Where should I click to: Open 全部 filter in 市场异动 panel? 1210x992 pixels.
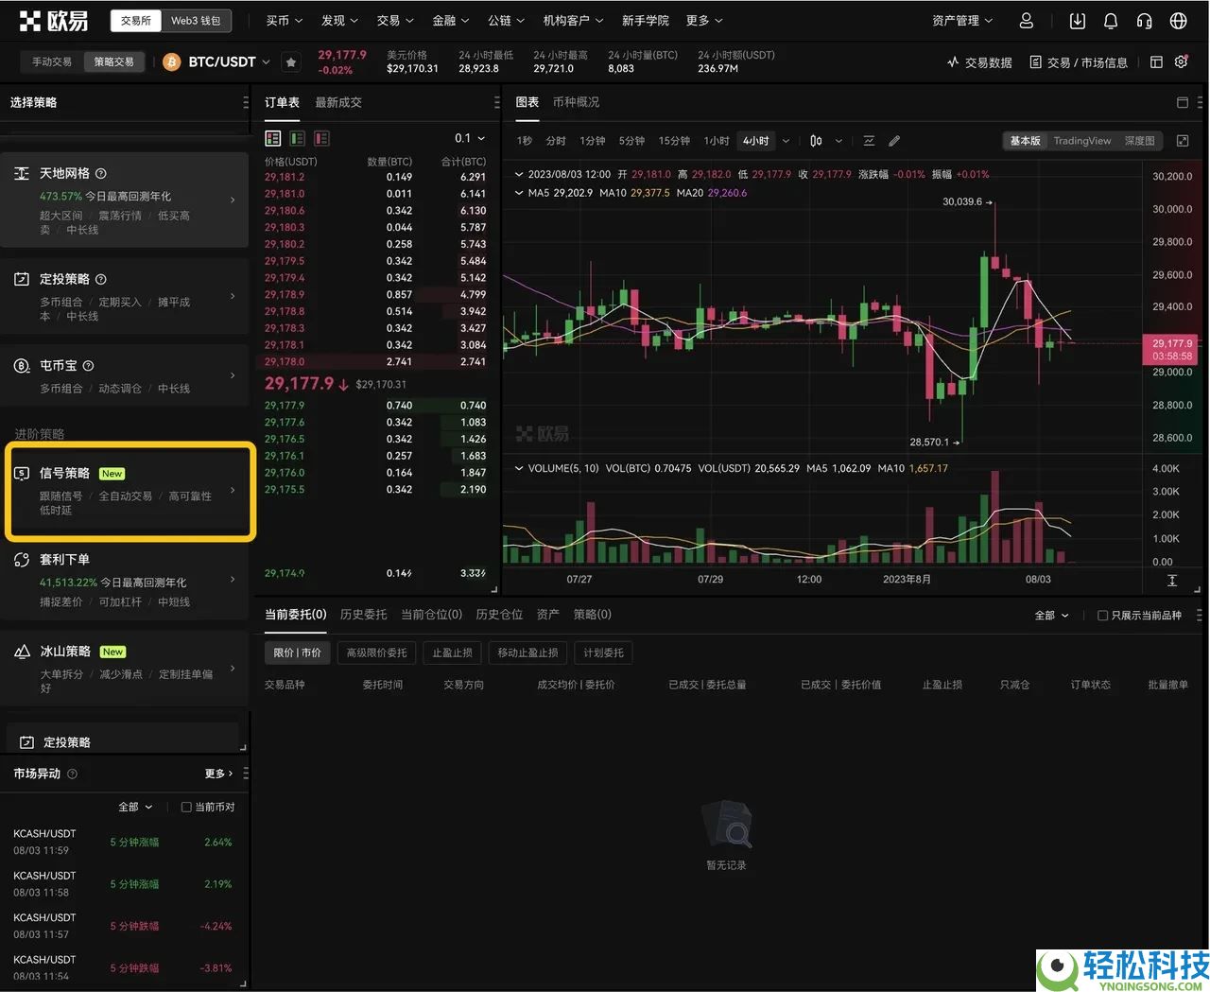[135, 808]
